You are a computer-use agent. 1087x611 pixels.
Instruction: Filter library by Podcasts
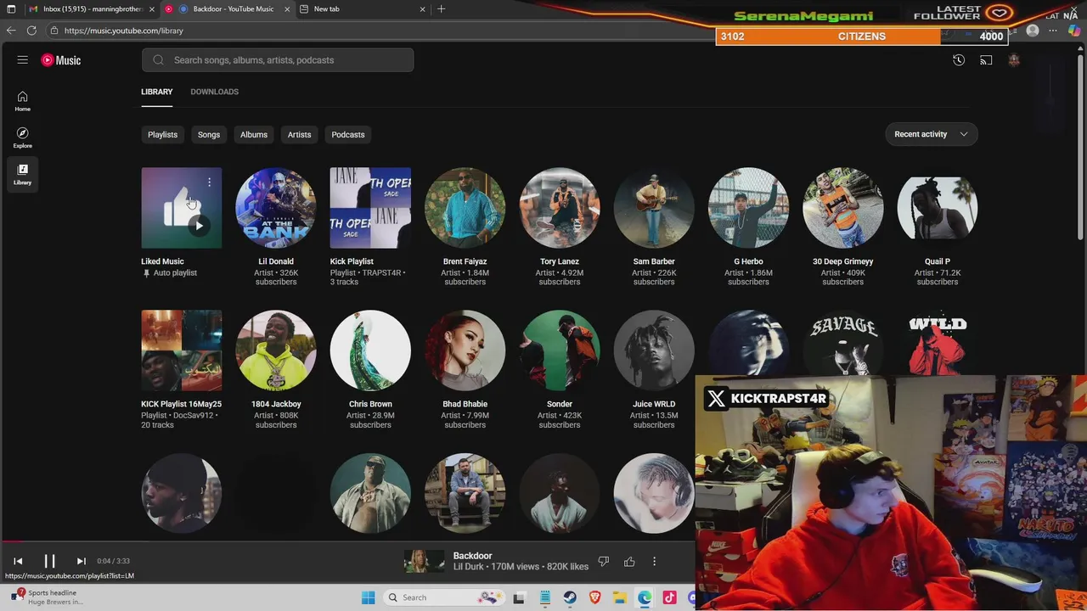click(x=348, y=134)
